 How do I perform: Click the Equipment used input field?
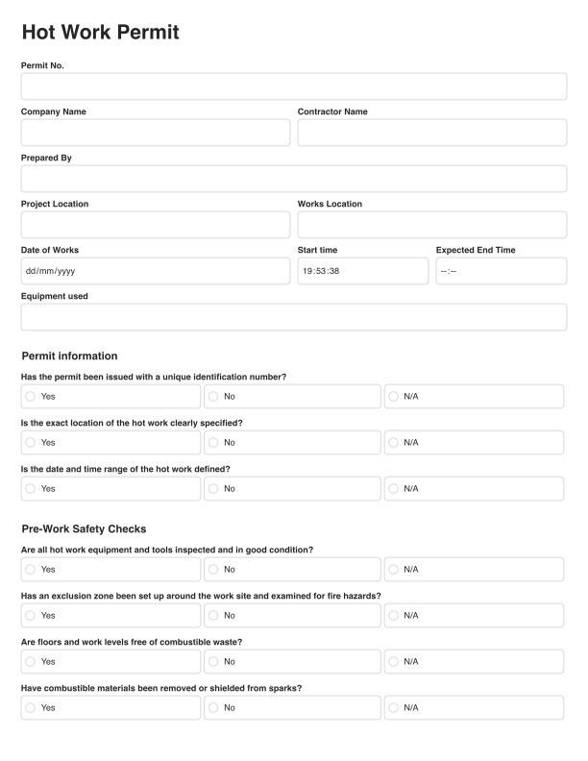coord(293,317)
